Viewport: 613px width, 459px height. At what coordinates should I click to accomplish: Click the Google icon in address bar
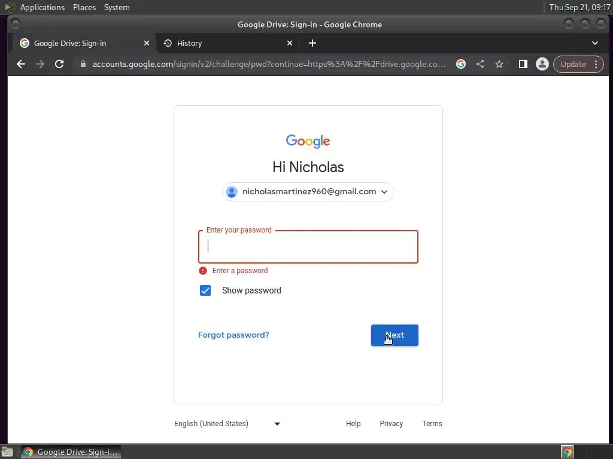(x=461, y=64)
